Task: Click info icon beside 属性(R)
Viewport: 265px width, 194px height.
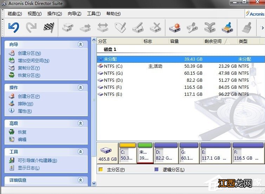Action: (x=12, y=111)
